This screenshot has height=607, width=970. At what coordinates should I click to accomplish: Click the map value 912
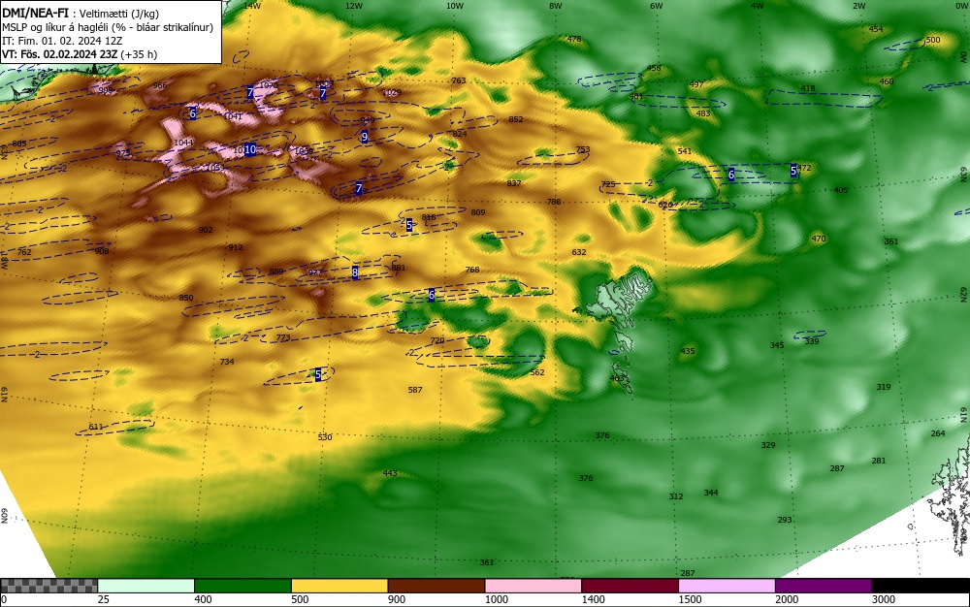click(235, 247)
